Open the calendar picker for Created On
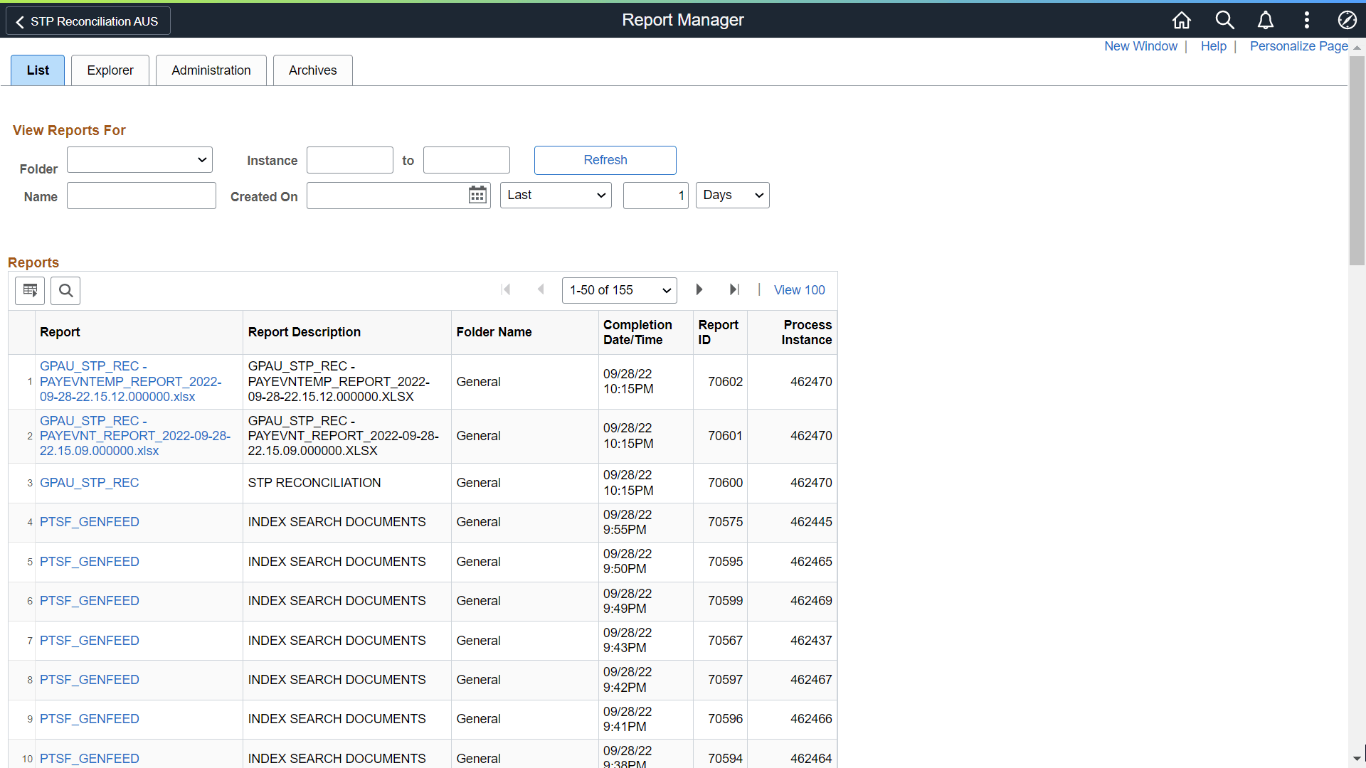This screenshot has height=768, width=1366. pos(477,195)
